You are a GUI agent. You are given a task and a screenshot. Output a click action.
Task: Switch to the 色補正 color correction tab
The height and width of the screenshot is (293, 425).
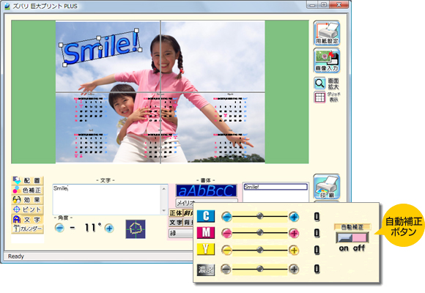click(x=28, y=190)
